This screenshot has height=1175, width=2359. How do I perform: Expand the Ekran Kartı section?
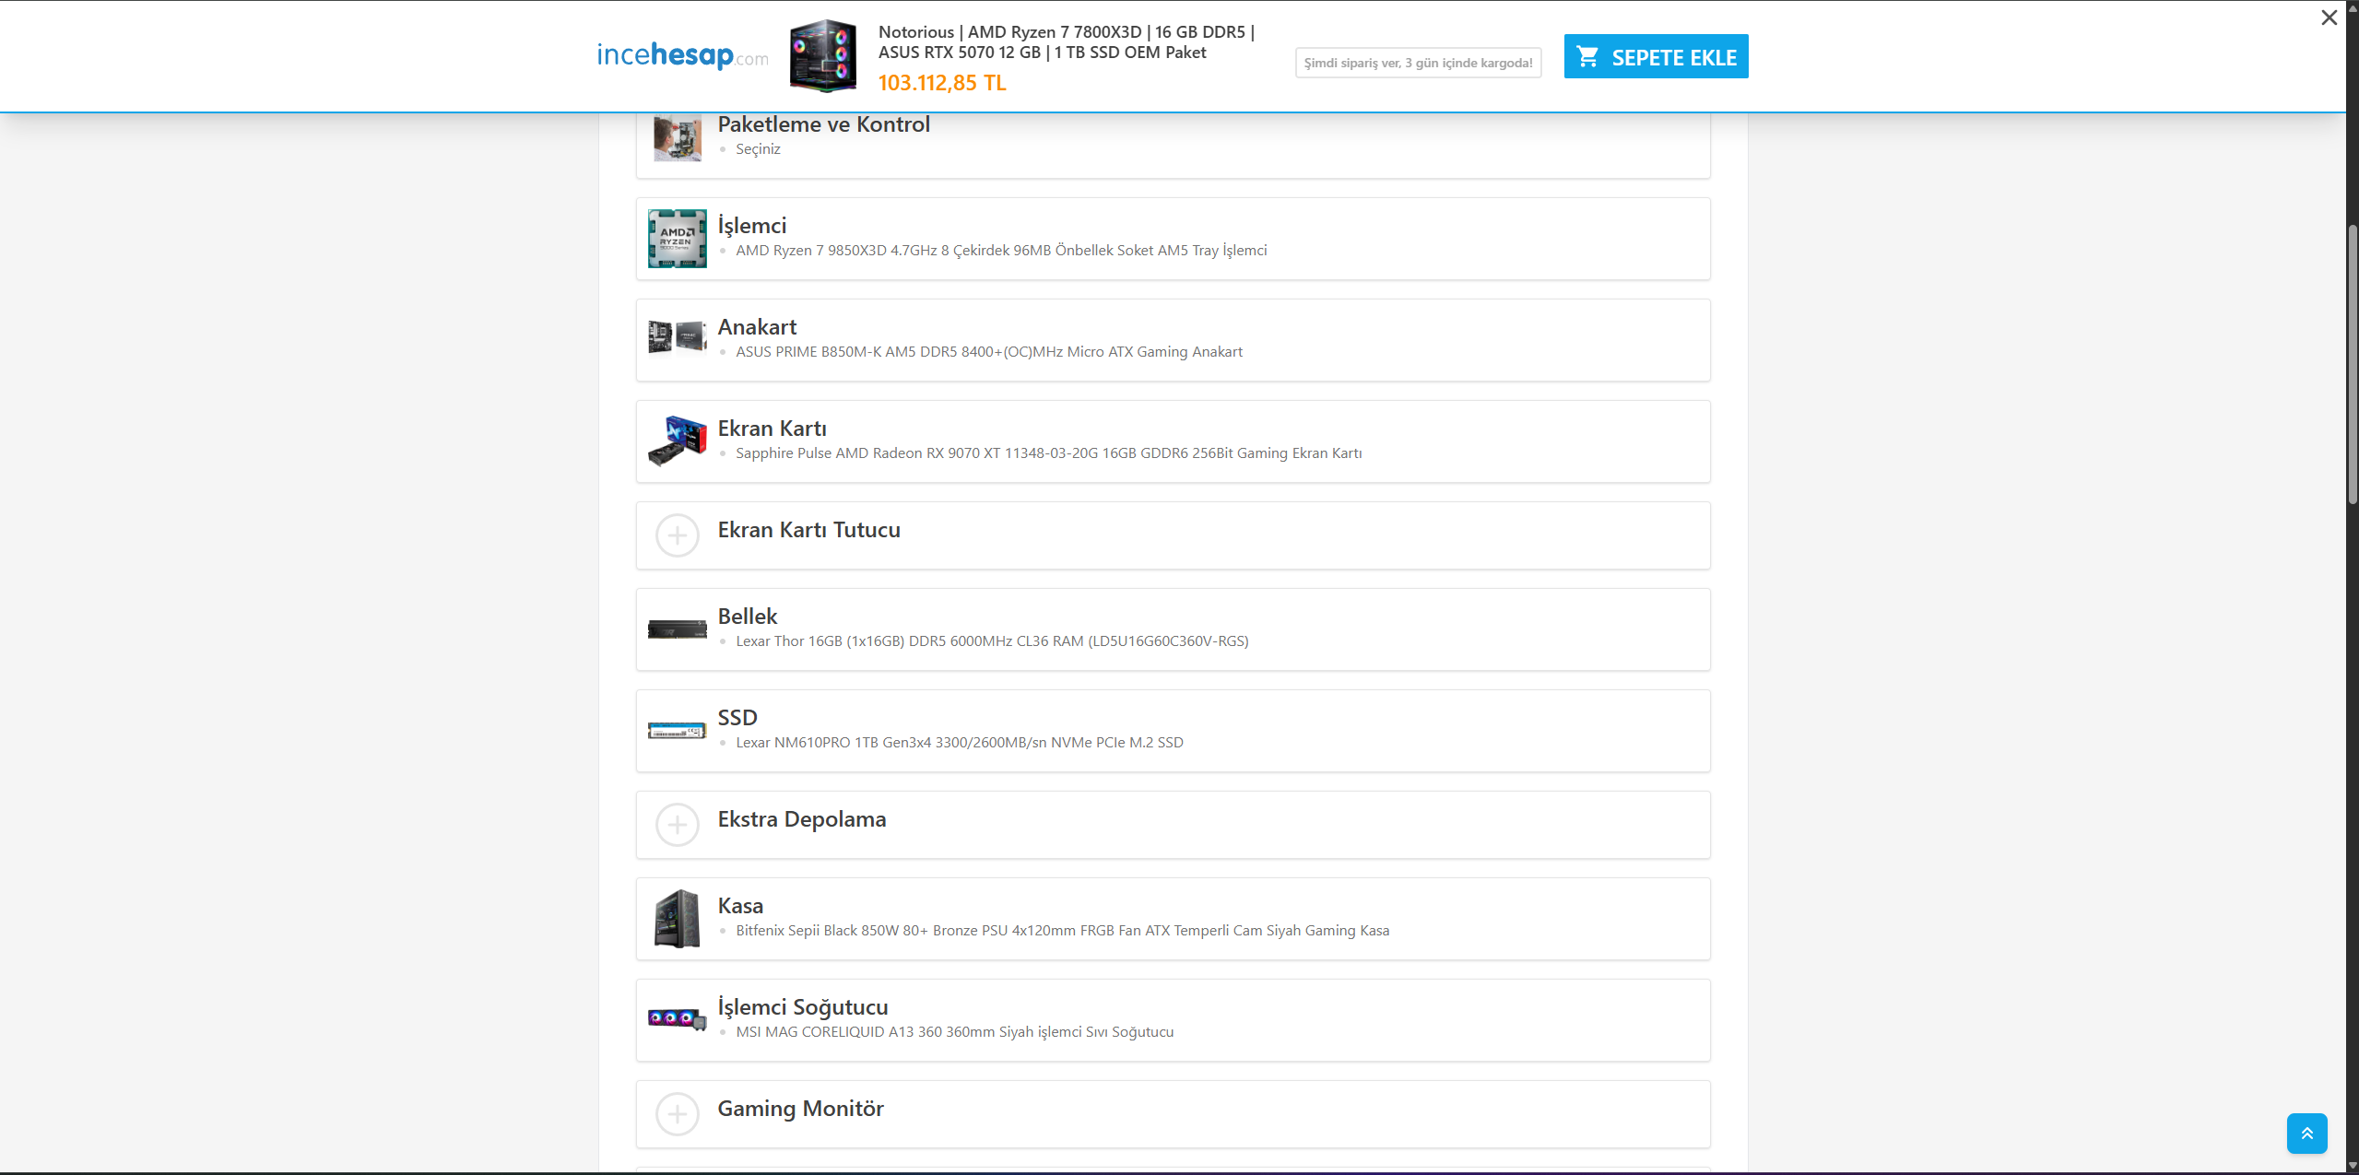pos(773,429)
